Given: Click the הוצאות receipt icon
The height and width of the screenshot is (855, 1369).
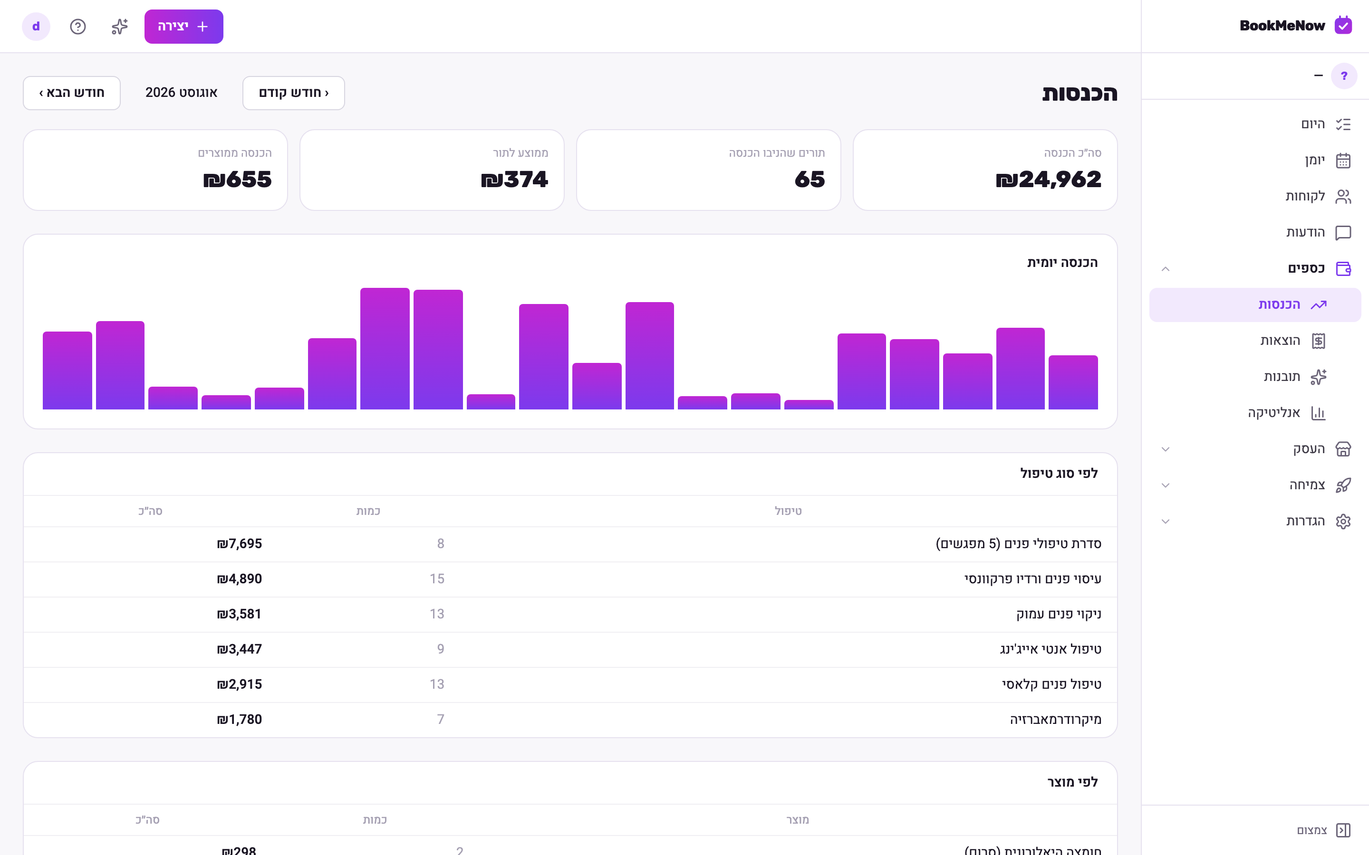Looking at the screenshot, I should click(1319, 341).
